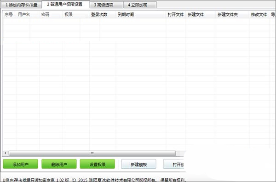Click the green 删除用户 button
The image size is (276, 182).
(x=59, y=164)
